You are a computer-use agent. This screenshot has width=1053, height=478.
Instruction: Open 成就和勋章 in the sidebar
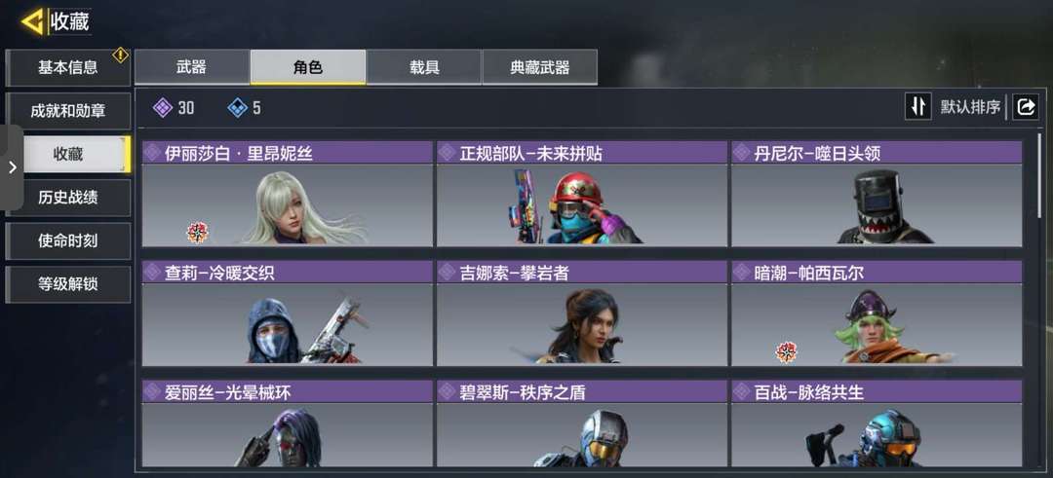(x=68, y=111)
